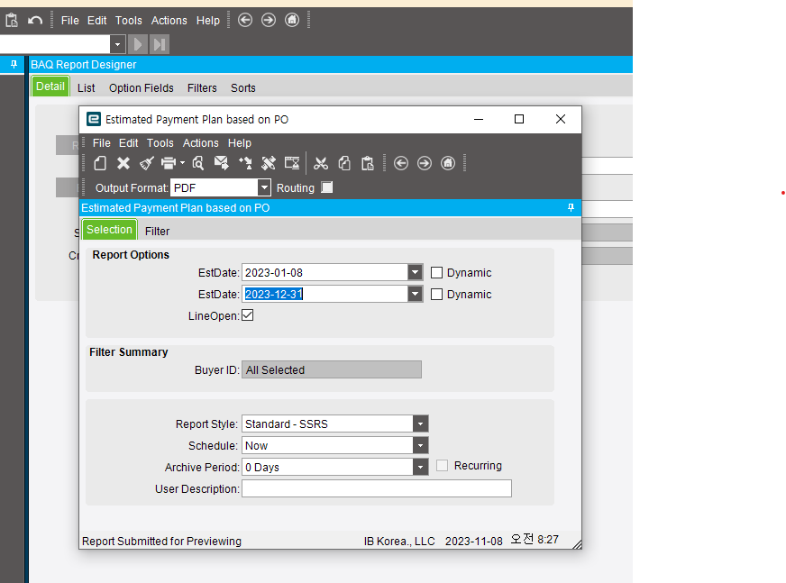Click play icon in main window toolbar
Viewport: 786px width, 583px height.
pos(137,44)
